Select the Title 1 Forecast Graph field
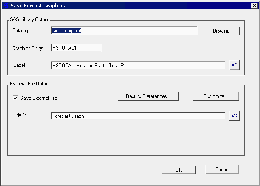The height and width of the screenshot is (186, 260). [138, 116]
